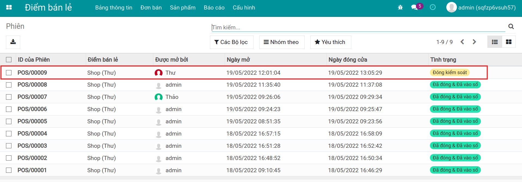Screen dimensions: 522x182
Task: Go to next page arrow
Action: tap(474, 42)
